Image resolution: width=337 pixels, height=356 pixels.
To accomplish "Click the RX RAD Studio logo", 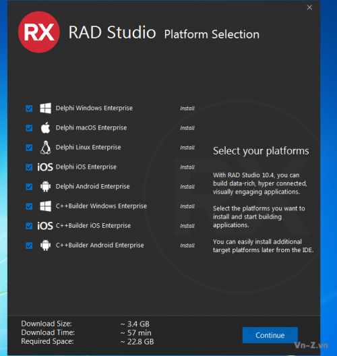I will 39,32.
